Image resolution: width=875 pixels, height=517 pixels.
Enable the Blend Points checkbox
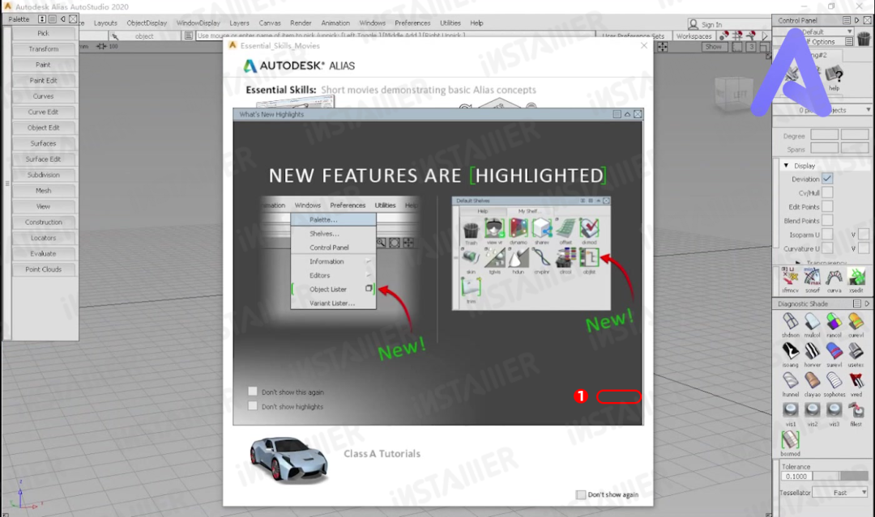pos(827,221)
